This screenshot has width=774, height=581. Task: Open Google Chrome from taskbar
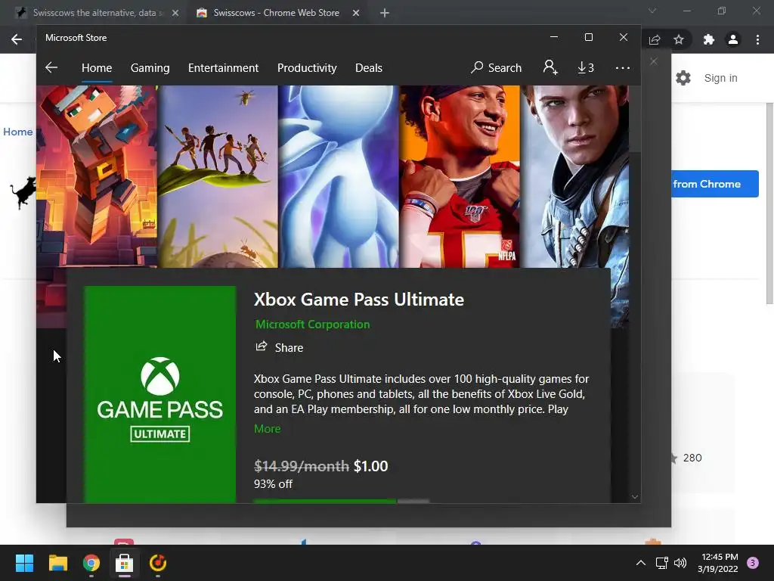coord(91,563)
